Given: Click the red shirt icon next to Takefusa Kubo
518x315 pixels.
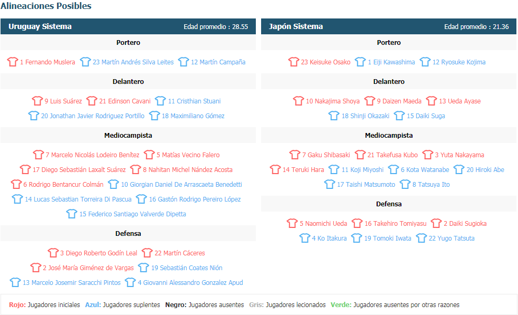Looking at the screenshot, I should tap(360, 155).
